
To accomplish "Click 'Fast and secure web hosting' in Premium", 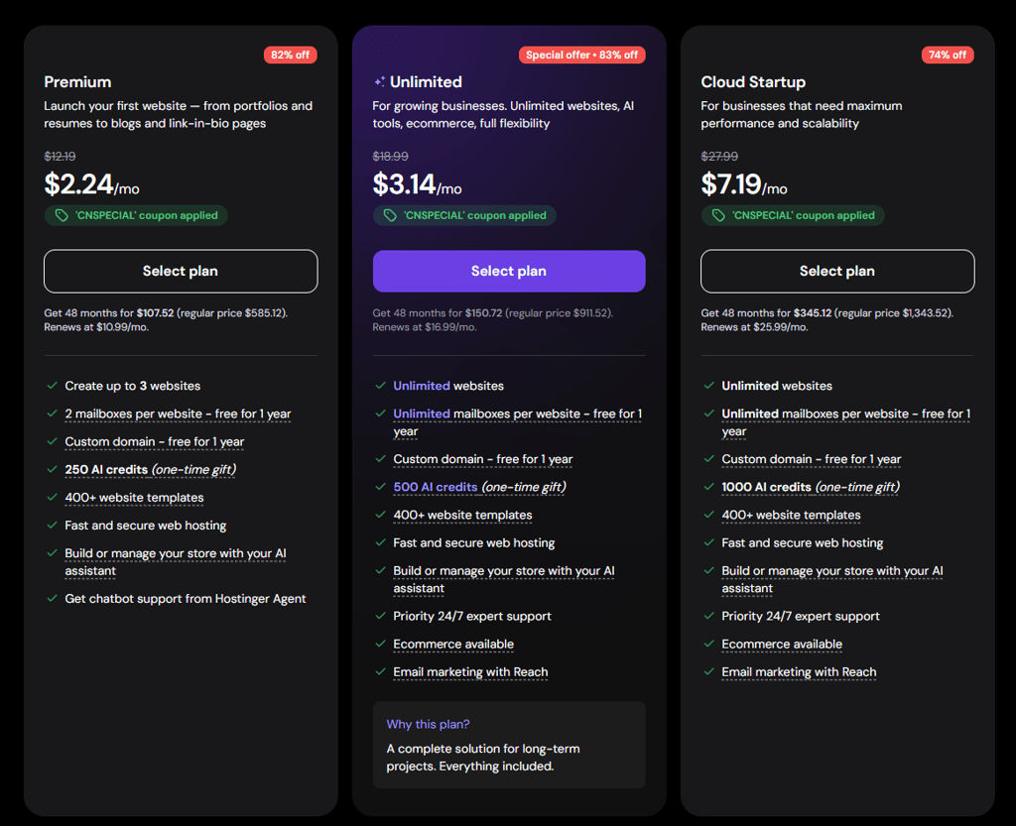I will (x=146, y=525).
